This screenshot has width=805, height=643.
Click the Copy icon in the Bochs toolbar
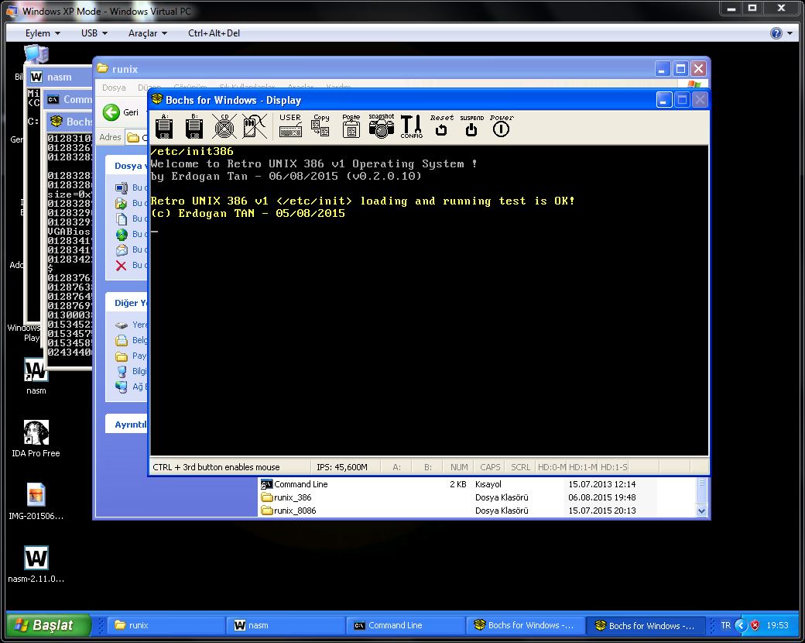click(x=321, y=126)
